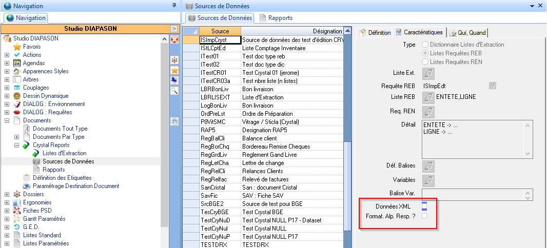This screenshot has width=547, height=248.
Task: Collapse the Crystal Reports tree node
Action: point(16,146)
